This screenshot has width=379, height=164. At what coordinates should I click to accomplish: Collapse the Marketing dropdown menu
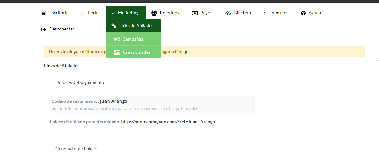click(125, 13)
